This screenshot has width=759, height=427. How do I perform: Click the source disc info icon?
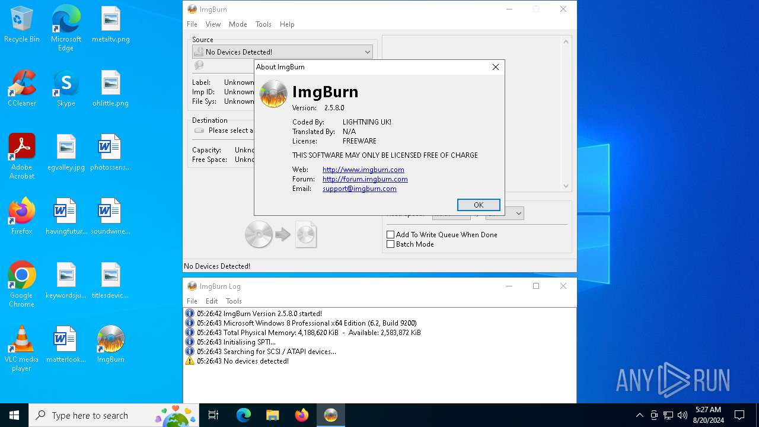pos(199,65)
